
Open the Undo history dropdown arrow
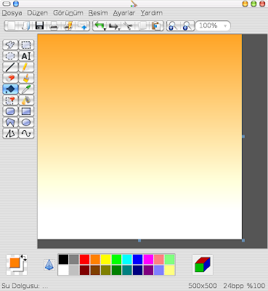[105, 29]
